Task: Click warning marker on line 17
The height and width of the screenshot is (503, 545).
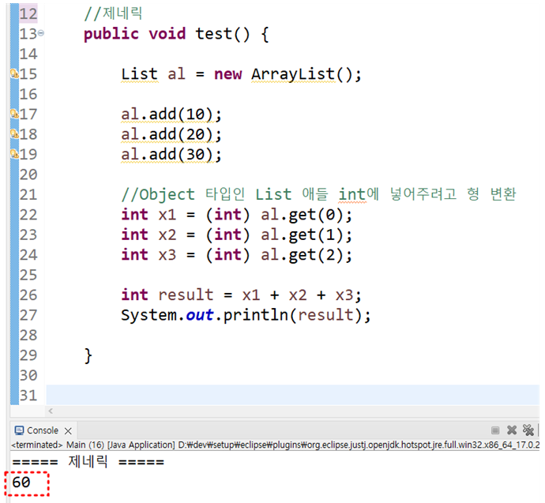Action: coord(14,114)
